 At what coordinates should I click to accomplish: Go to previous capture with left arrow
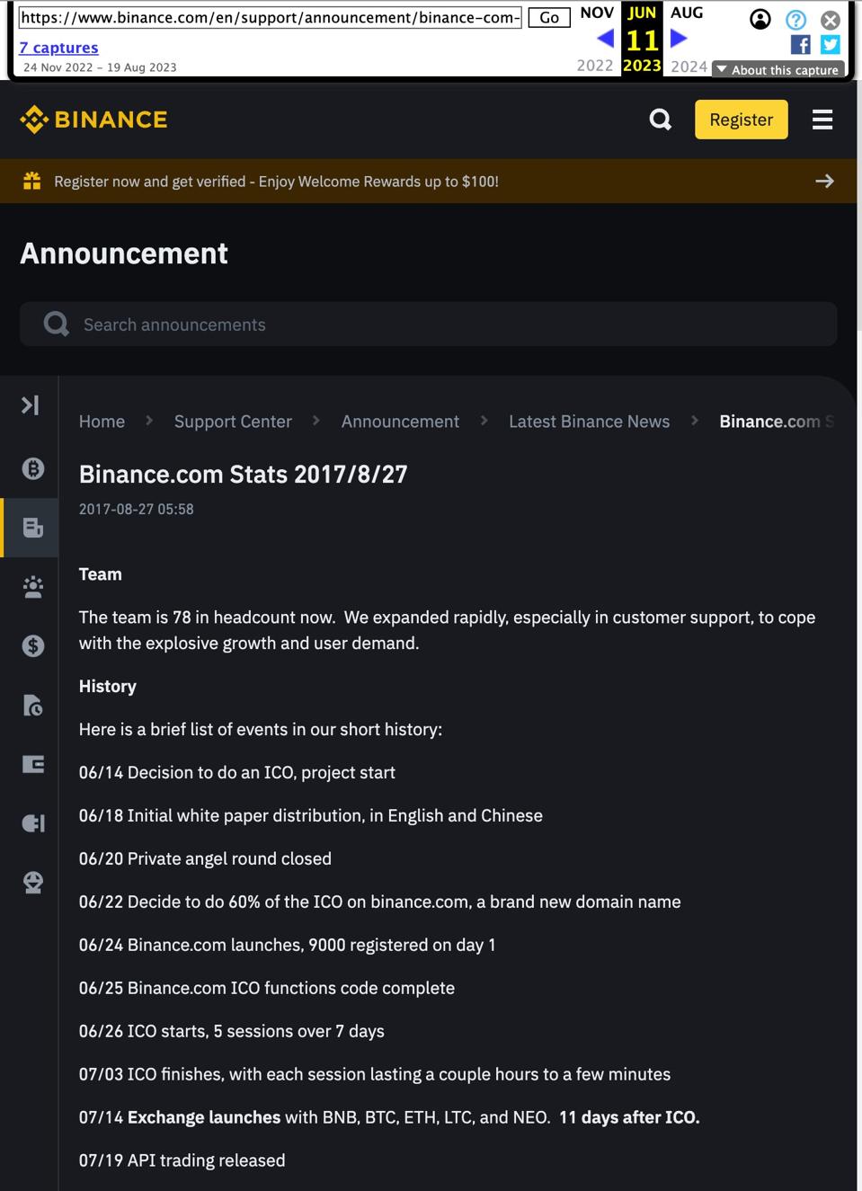pos(606,37)
